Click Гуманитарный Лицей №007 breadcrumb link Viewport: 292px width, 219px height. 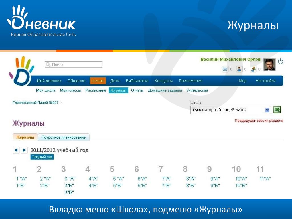(x=35, y=102)
